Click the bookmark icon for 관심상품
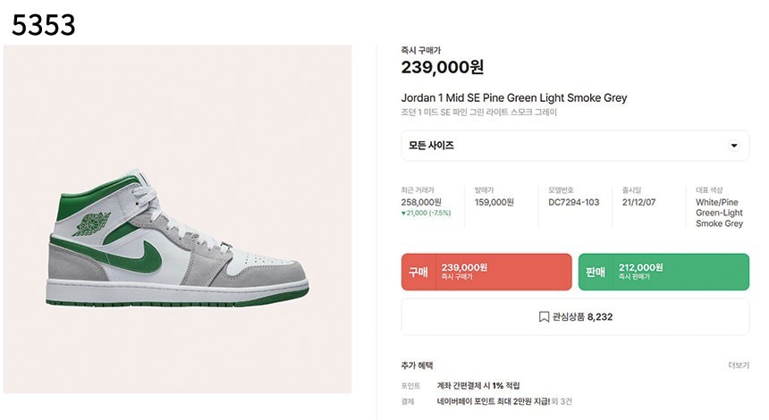The image size is (769, 420). click(x=544, y=317)
